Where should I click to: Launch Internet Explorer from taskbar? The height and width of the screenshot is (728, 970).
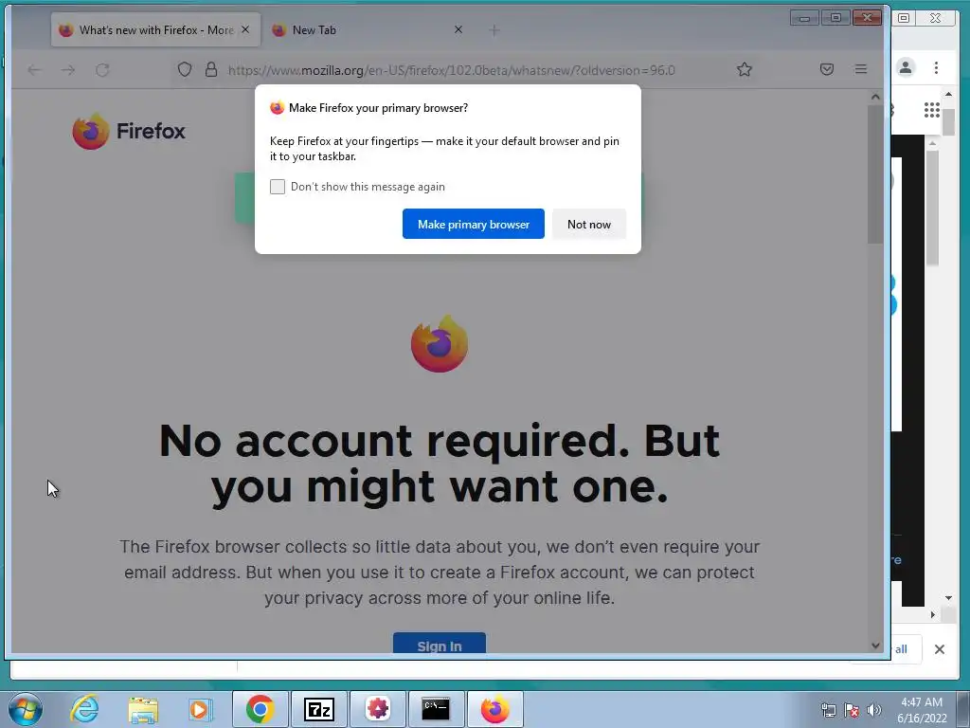click(x=84, y=709)
